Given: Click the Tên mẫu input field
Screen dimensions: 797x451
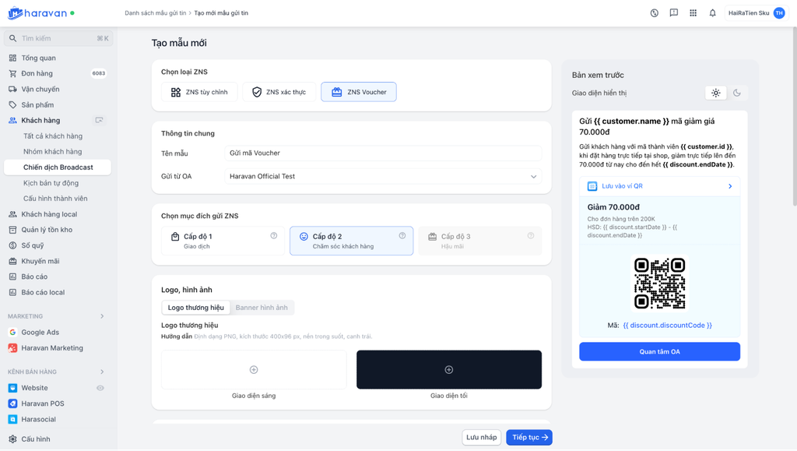Looking at the screenshot, I should pyautogui.click(x=382, y=153).
